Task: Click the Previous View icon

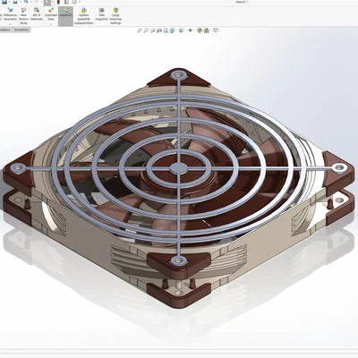Action: tap(152, 30)
